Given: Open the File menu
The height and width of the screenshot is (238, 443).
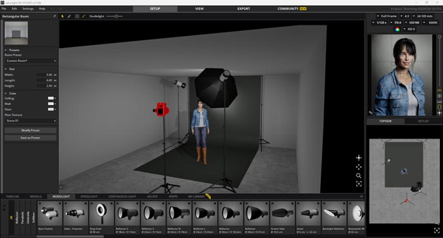Looking at the screenshot, I should (x=4, y=9).
